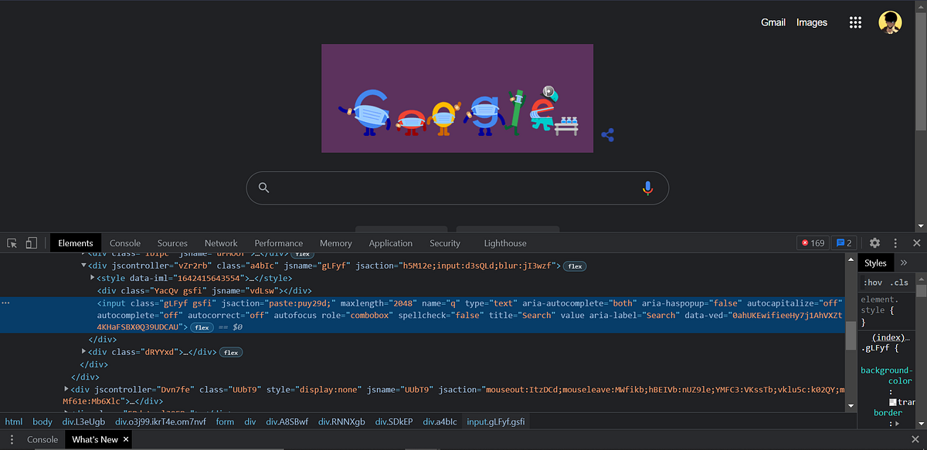Expand the div jscontroller Dvn7fe node

pyautogui.click(x=66, y=389)
